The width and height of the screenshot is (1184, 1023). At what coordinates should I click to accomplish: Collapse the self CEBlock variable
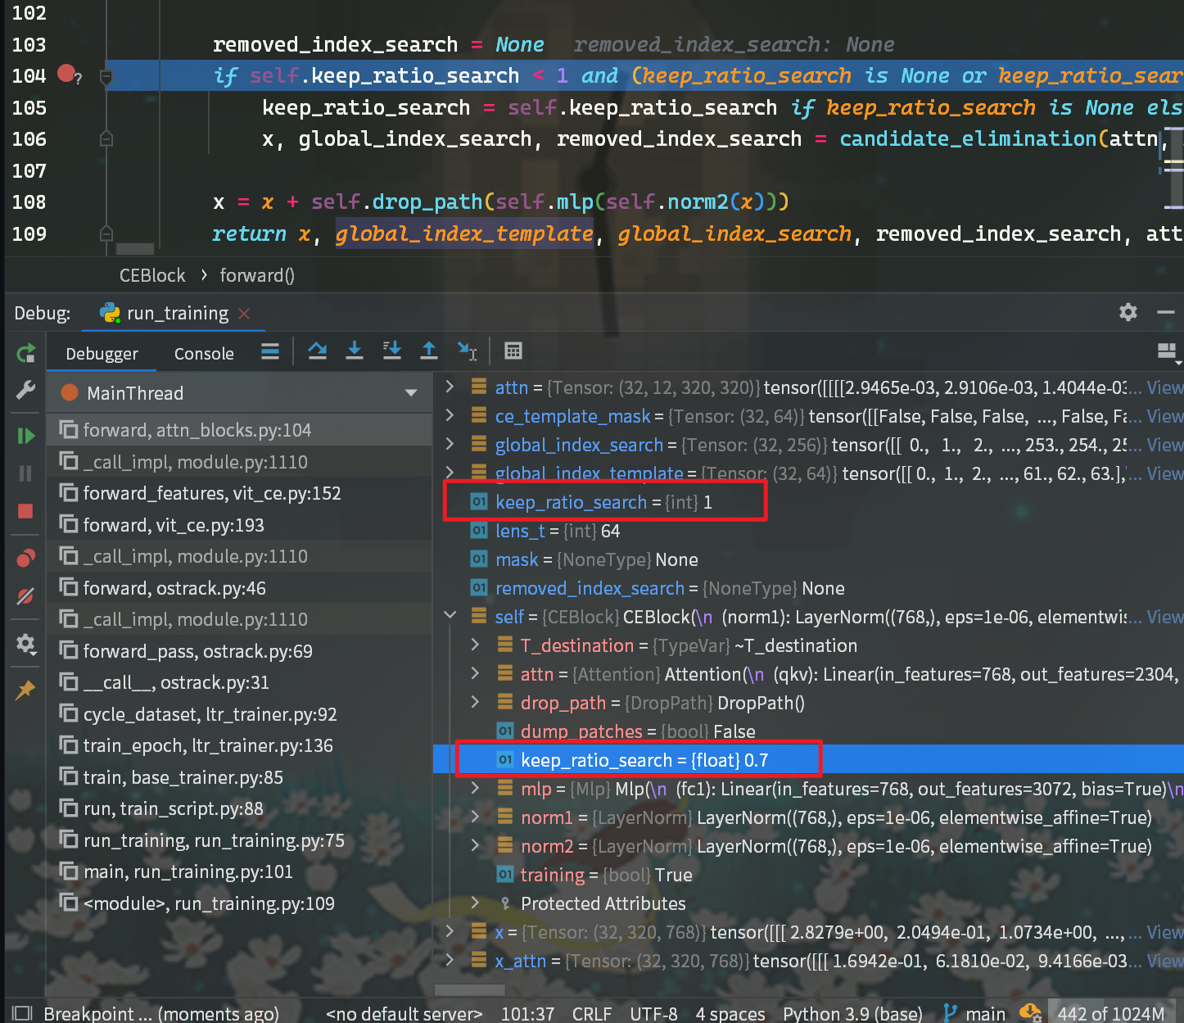pos(449,615)
